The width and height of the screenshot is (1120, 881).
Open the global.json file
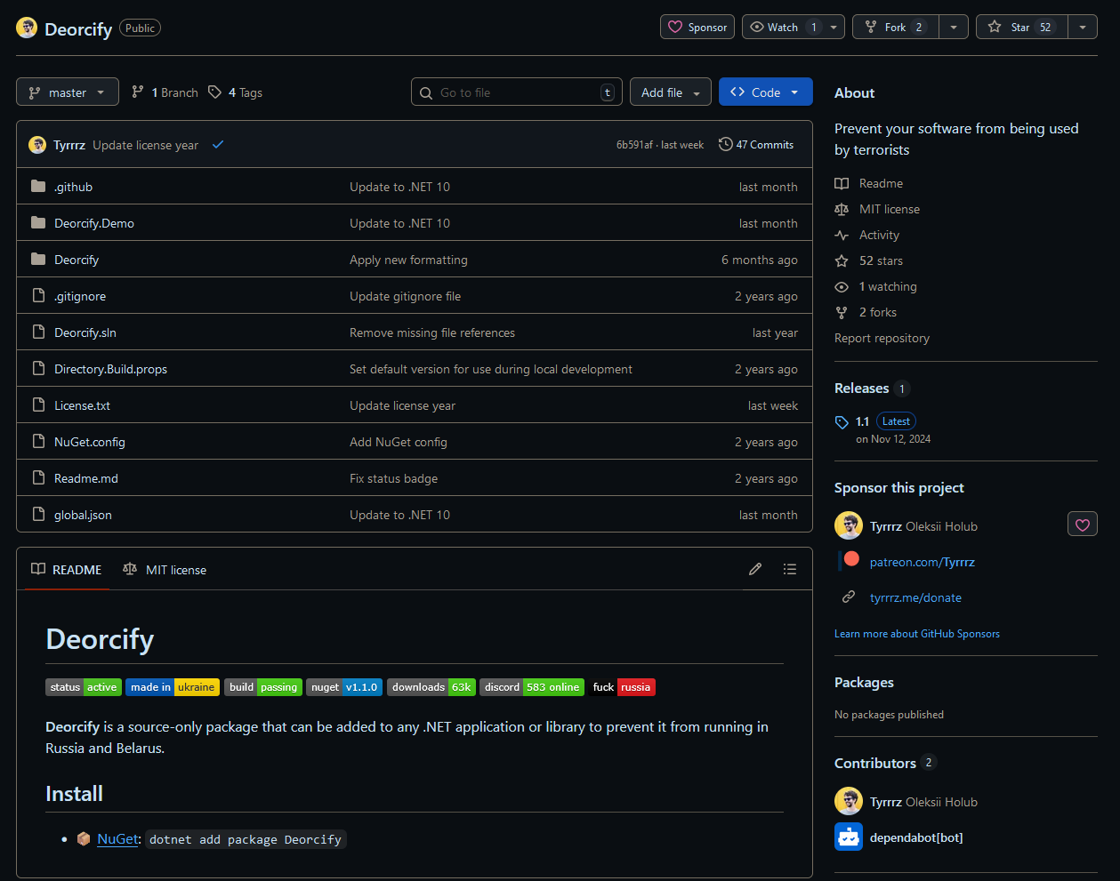point(83,515)
